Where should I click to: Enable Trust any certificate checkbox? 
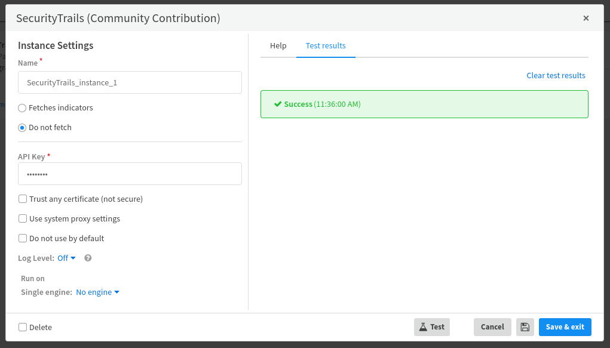23,199
